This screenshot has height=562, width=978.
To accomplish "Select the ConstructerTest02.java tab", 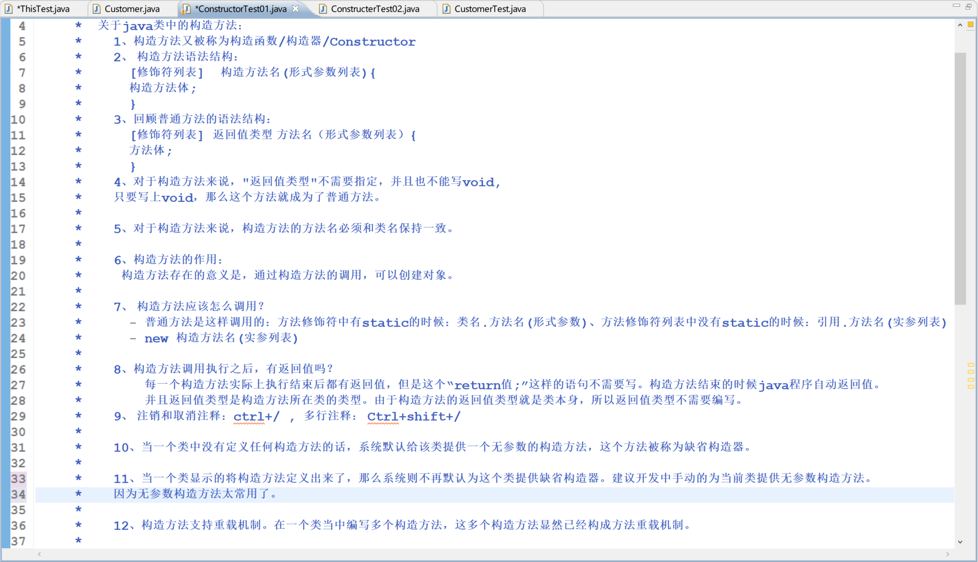I will 375,9.
